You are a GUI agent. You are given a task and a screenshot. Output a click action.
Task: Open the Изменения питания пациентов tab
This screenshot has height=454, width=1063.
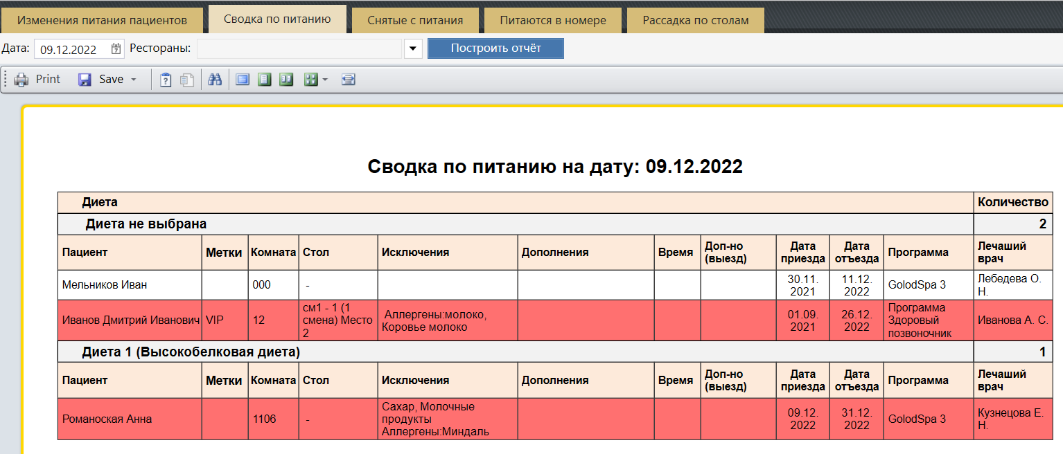102,20
